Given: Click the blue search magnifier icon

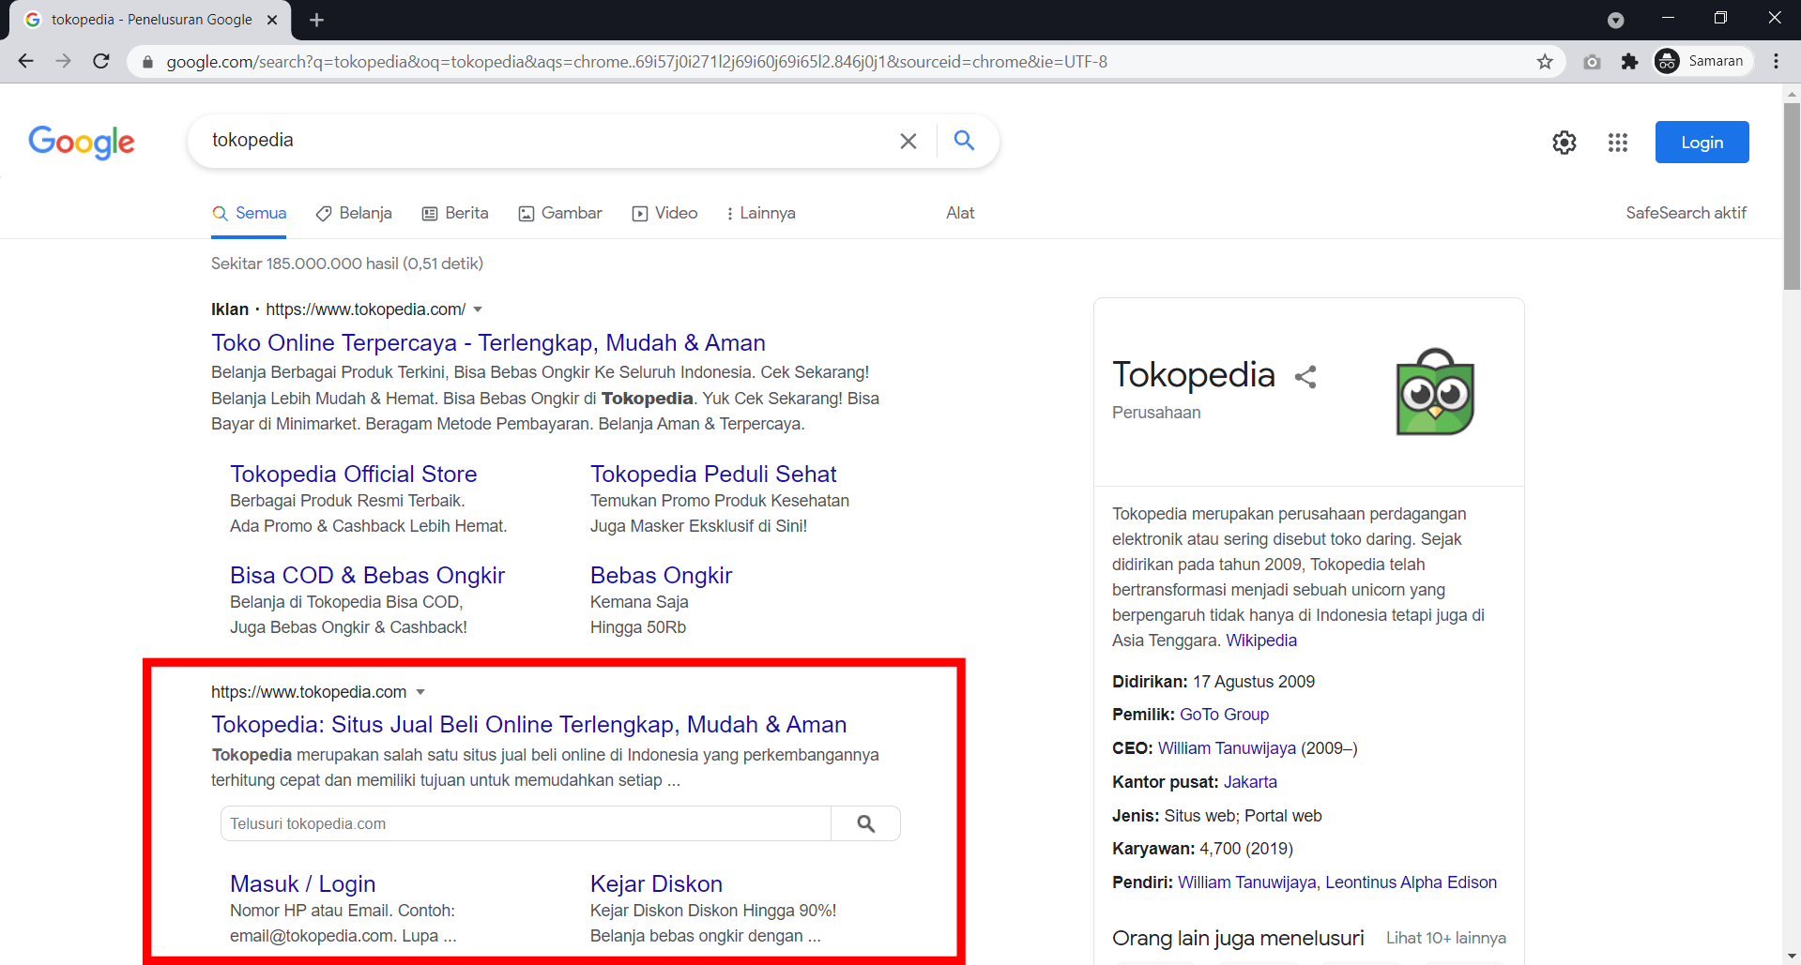Looking at the screenshot, I should pos(964,140).
